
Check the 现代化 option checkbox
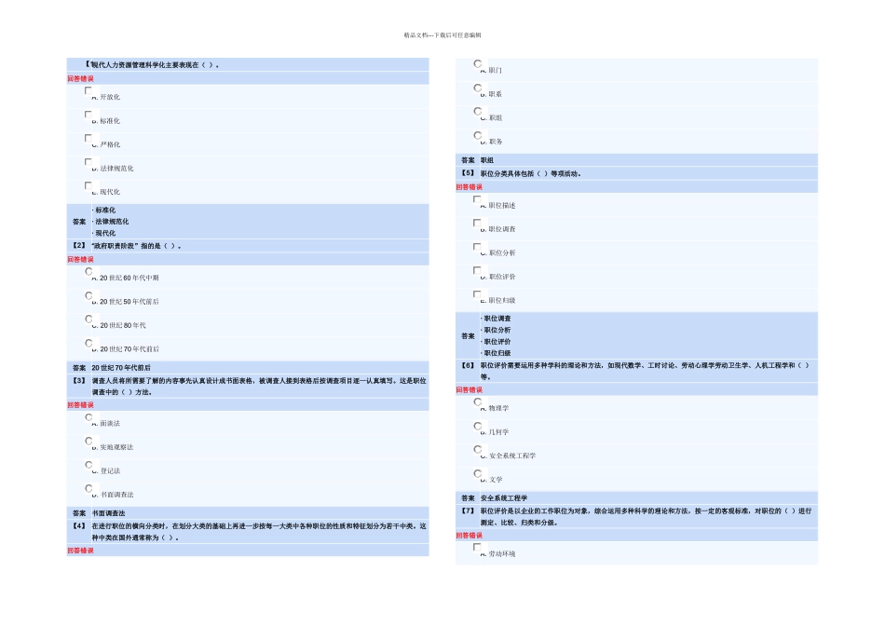[x=88, y=185]
